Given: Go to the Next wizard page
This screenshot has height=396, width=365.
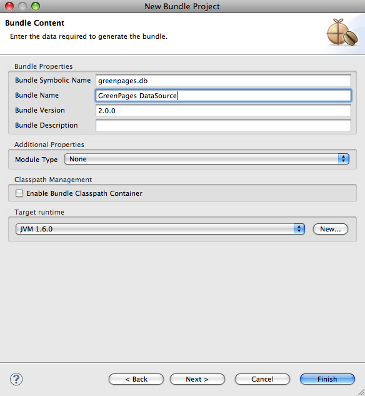Looking at the screenshot, I should pos(197,379).
